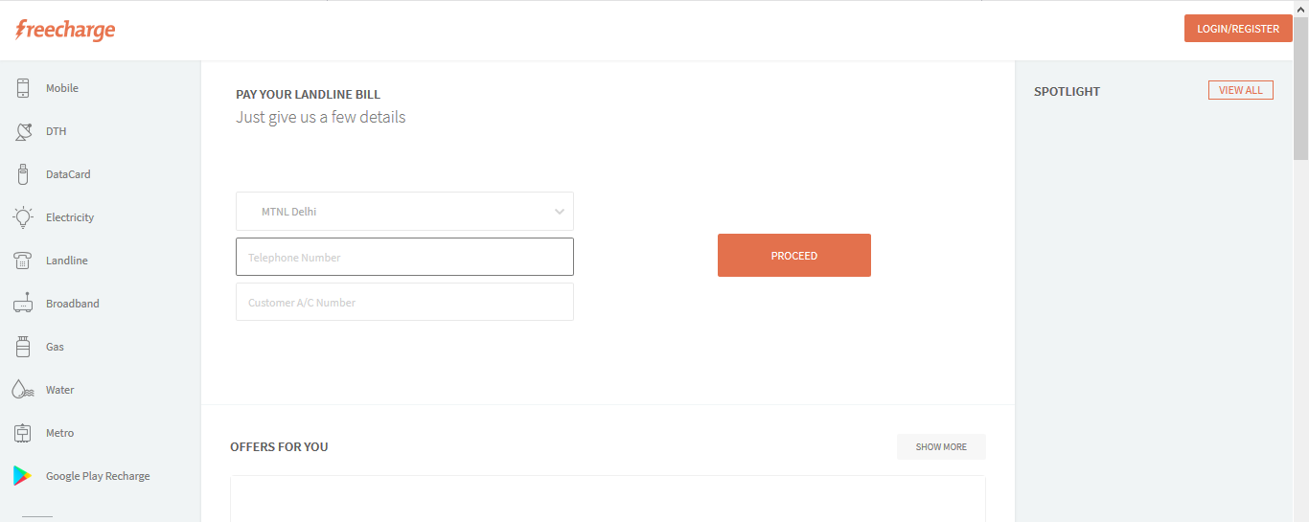Image resolution: width=1309 pixels, height=522 pixels.
Task: Open the DataCard USB dongle icon
Action: coord(23,174)
